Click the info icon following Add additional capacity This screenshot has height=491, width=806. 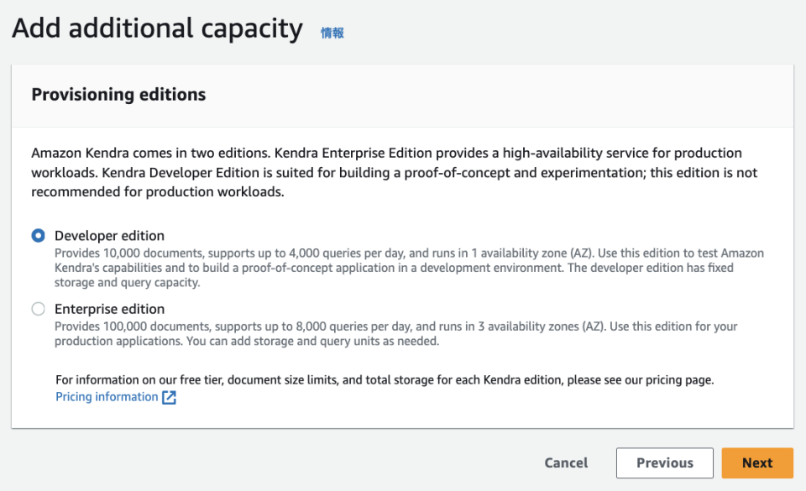[331, 30]
